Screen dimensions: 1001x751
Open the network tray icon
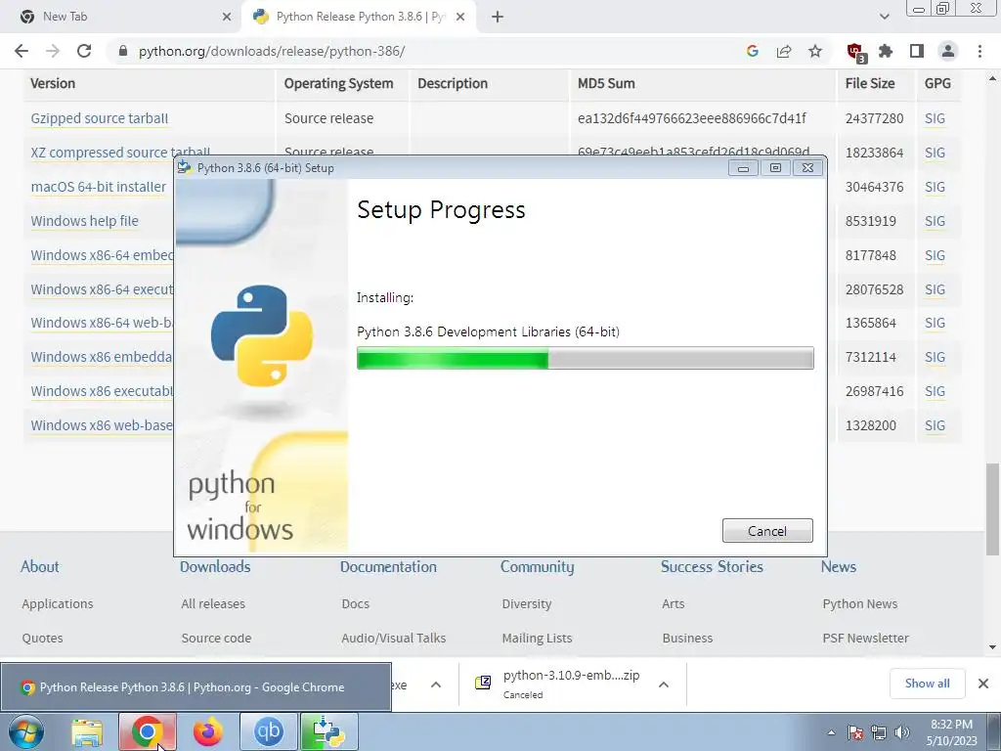pyautogui.click(x=879, y=732)
